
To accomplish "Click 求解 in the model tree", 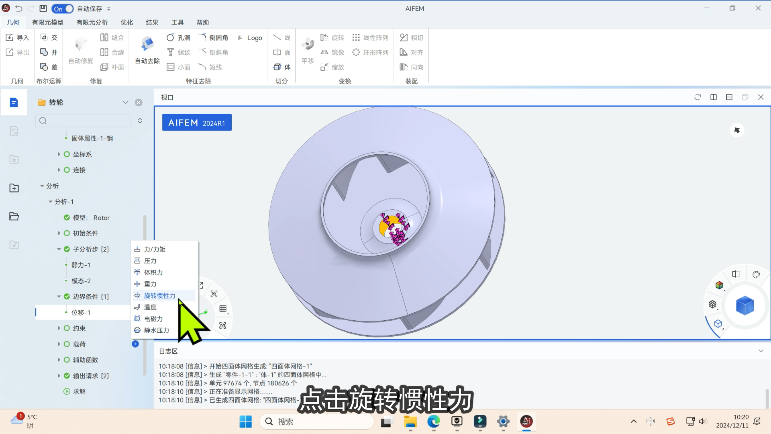I will click(x=79, y=391).
